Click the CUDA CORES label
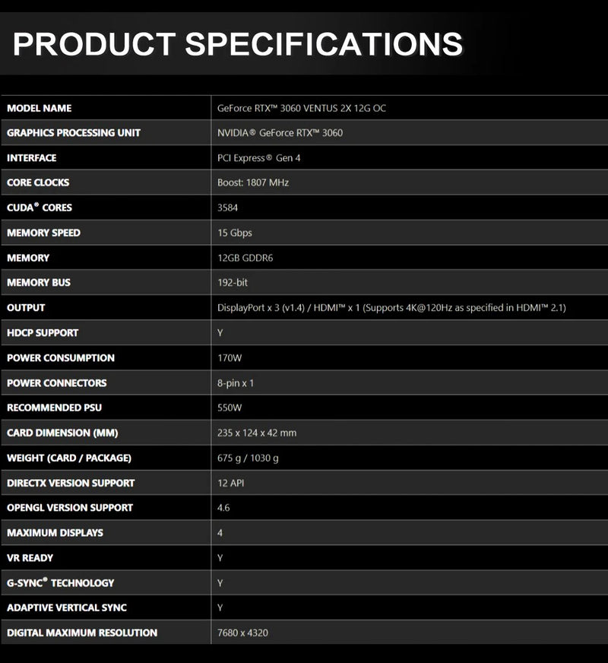This screenshot has width=608, height=663. [40, 208]
